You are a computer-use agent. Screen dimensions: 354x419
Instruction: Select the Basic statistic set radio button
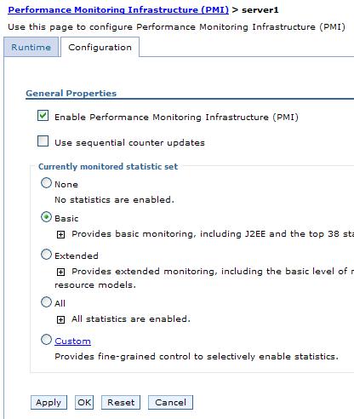click(x=46, y=217)
